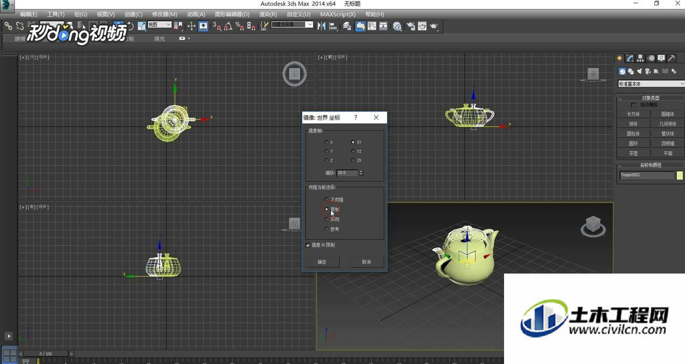Toggle Spinner Snap icon

[x=251, y=26]
